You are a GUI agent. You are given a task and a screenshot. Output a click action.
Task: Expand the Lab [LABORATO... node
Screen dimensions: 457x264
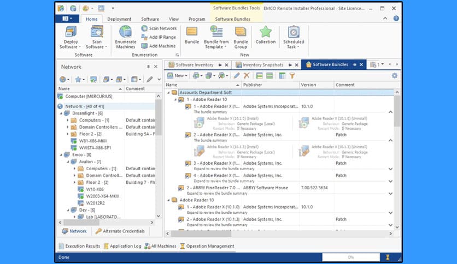tap(74, 217)
